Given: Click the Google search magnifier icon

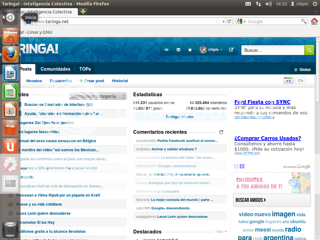Looking at the screenshot, I should pos(303,21).
